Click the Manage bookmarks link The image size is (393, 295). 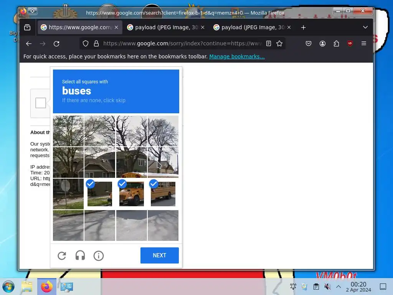coord(237,56)
